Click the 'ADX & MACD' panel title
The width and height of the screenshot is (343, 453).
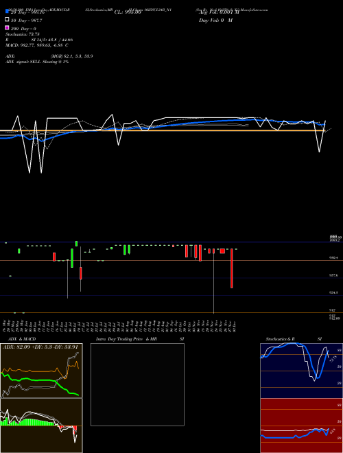22,339
